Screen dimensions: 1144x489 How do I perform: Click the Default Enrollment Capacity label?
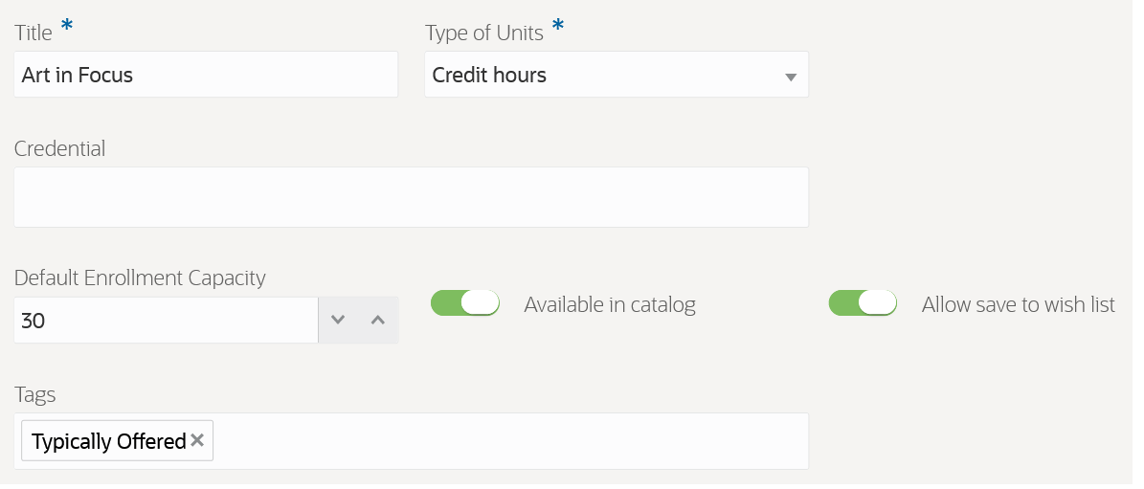tap(140, 278)
